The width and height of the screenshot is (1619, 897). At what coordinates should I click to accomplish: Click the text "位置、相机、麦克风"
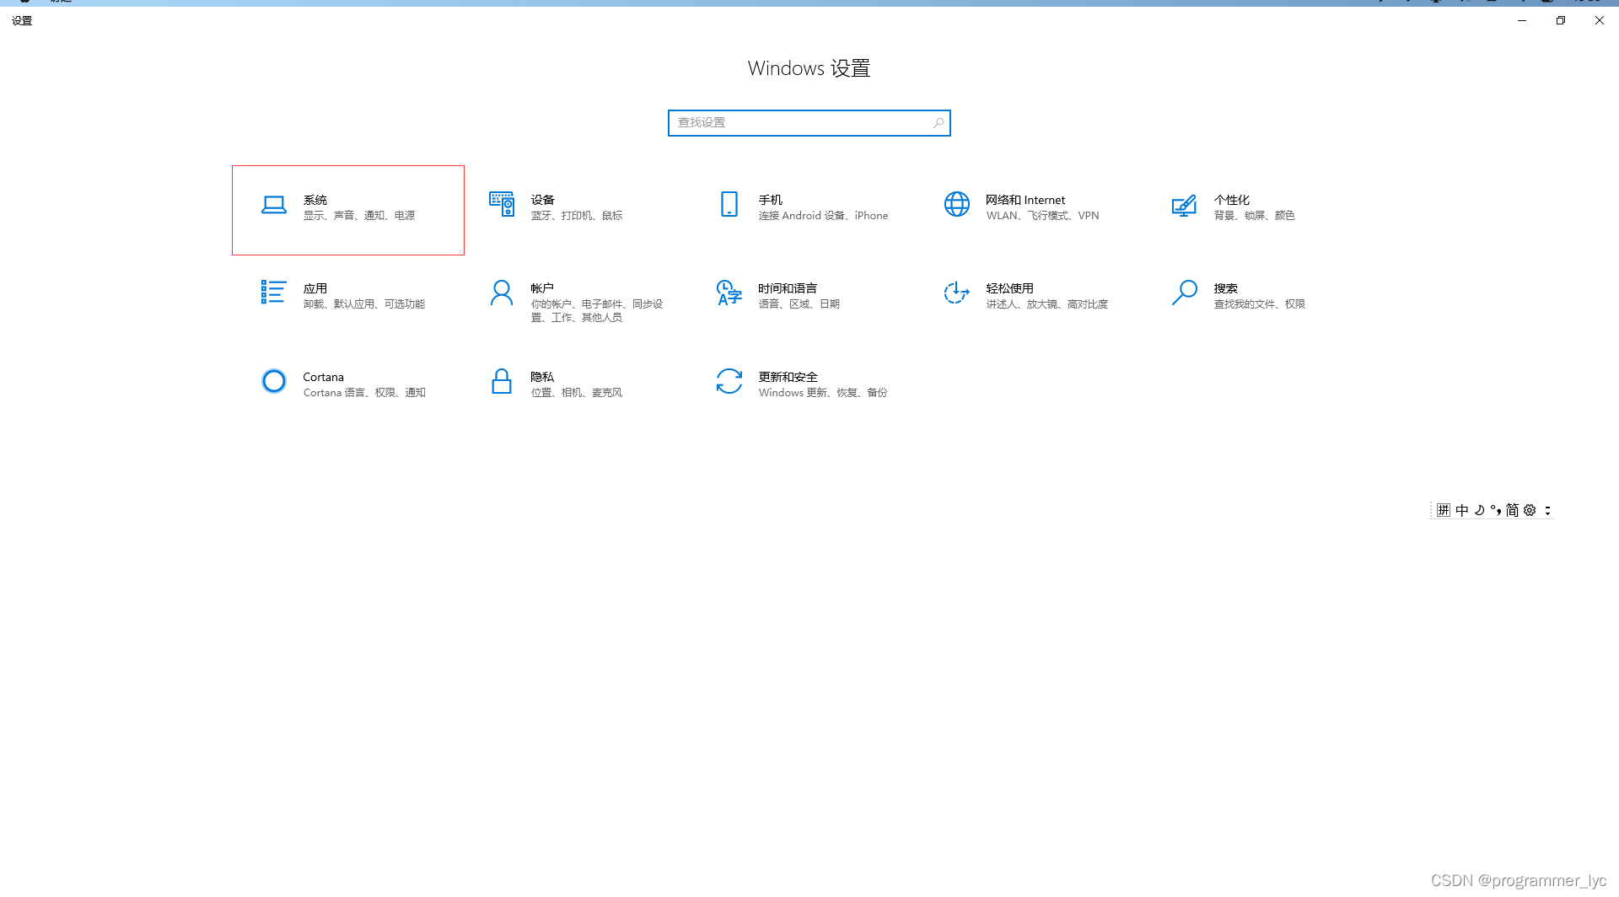[577, 393]
